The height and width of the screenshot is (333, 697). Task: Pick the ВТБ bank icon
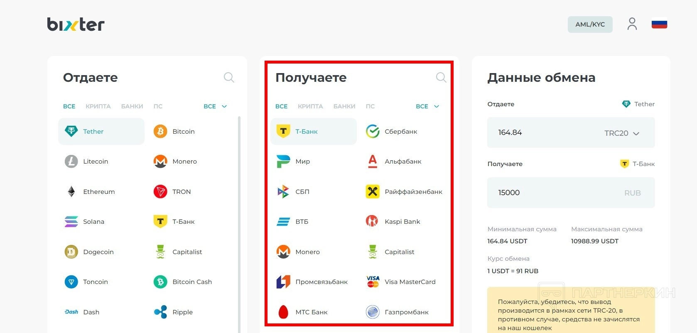(x=283, y=222)
